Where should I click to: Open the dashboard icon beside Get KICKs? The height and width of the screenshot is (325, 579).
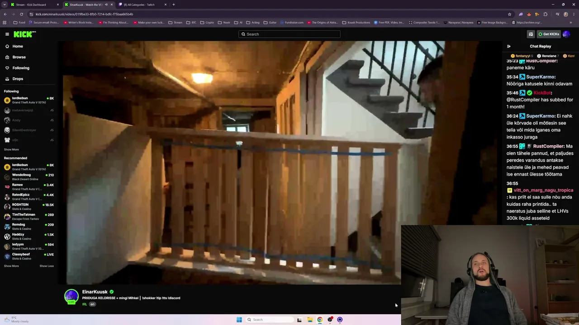click(x=531, y=34)
